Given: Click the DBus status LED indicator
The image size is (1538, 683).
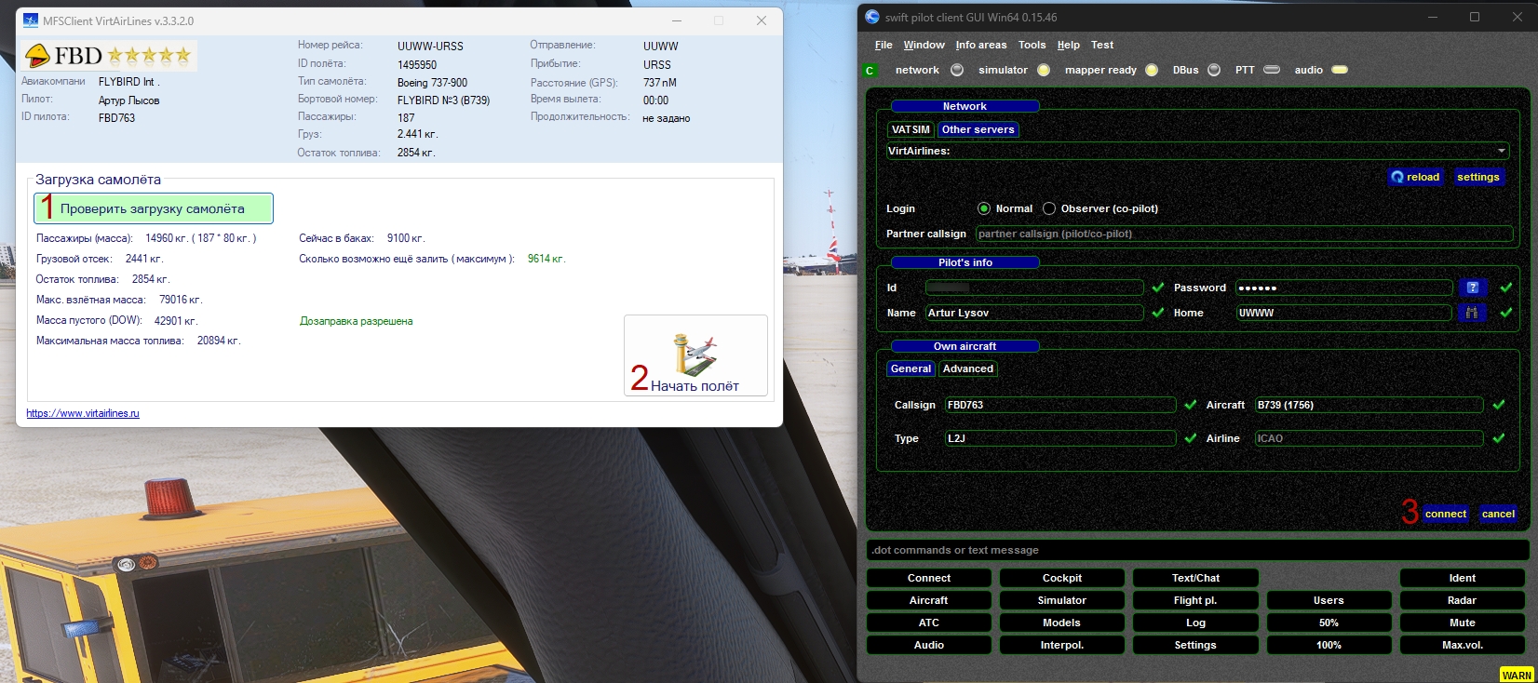Looking at the screenshot, I should pyautogui.click(x=1214, y=70).
